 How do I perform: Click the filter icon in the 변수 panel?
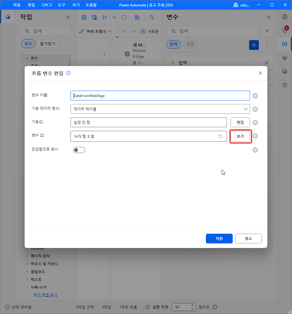tap(267, 31)
